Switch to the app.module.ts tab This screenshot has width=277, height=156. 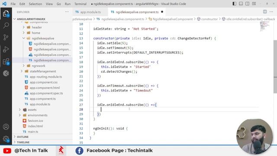90,12
